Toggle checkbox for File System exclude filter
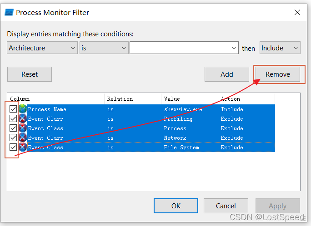This screenshot has height=226, width=311. tap(13, 147)
